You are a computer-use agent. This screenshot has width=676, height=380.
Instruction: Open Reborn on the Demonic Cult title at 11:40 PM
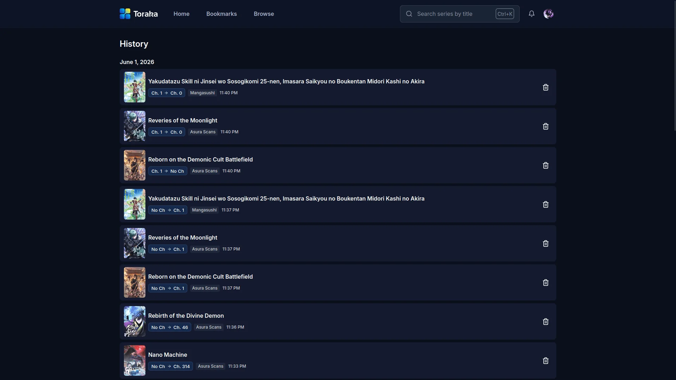coord(200,159)
